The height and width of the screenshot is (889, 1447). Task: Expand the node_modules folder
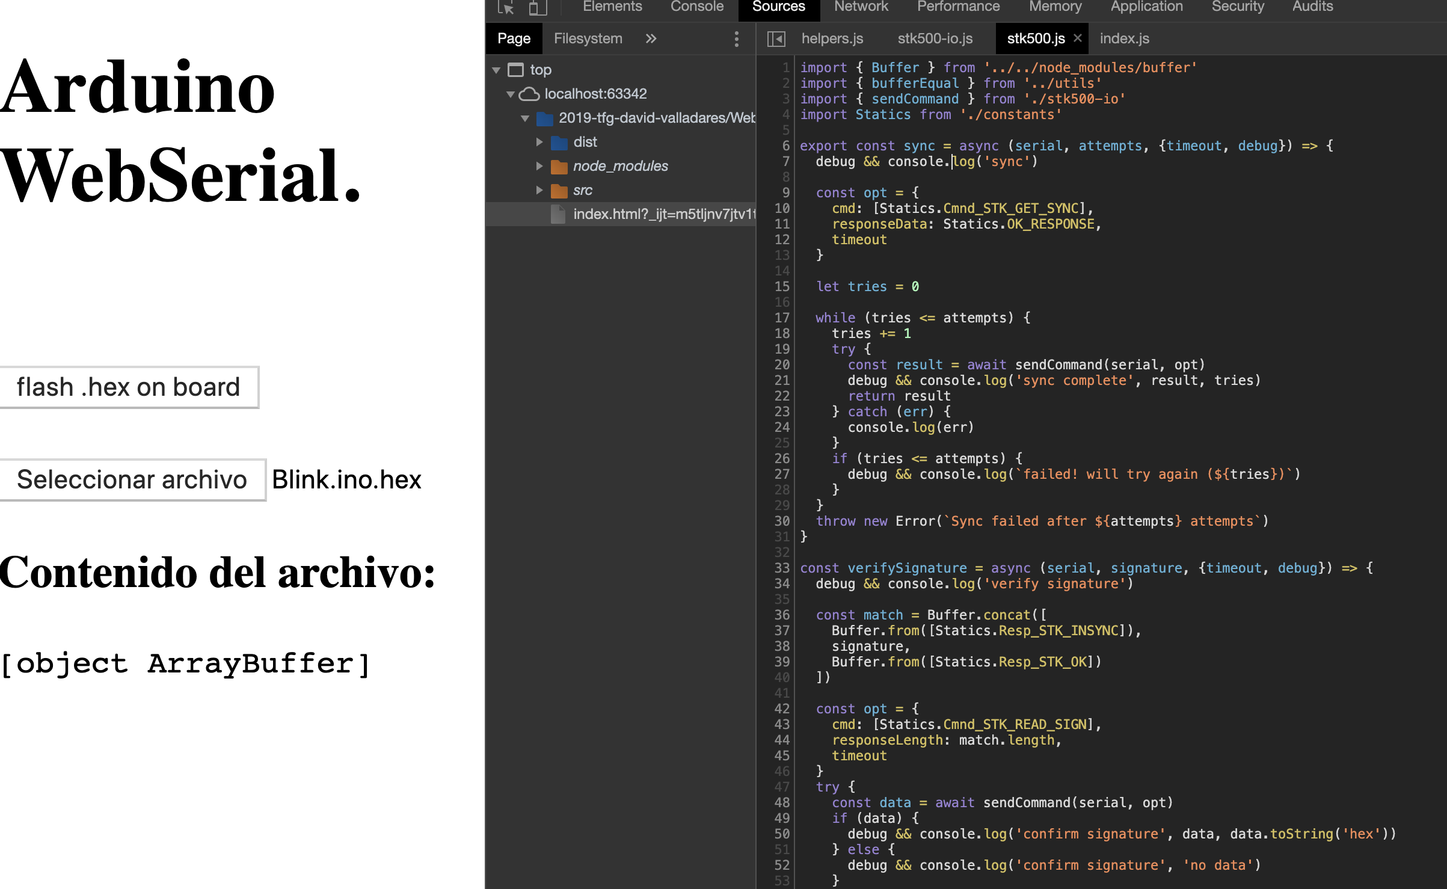click(539, 166)
